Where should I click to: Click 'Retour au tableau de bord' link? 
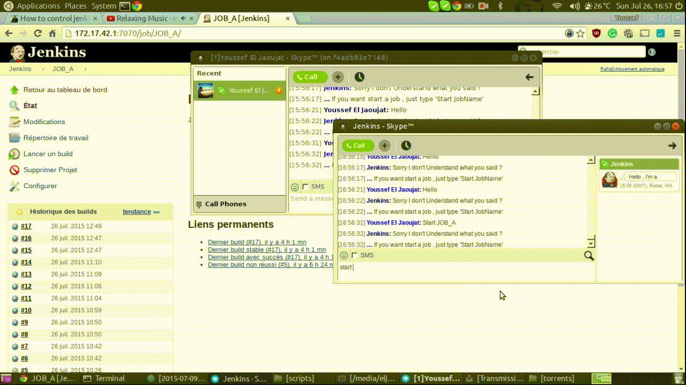pyautogui.click(x=65, y=90)
